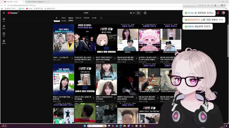This screenshot has width=229, height=128.
Task: Select the Latest sort chip
Action: (x=57, y=21)
